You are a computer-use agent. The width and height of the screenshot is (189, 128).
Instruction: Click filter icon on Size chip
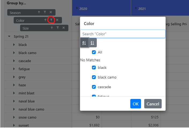pyautogui.click(x=58, y=28)
